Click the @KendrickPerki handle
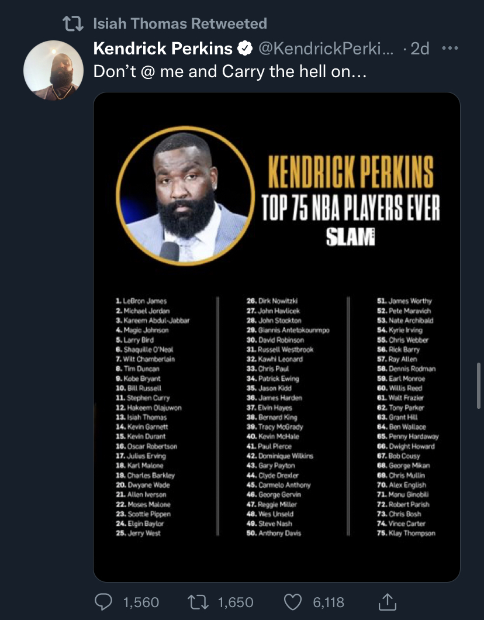Screen dimensions: 484x620 tap(326, 49)
